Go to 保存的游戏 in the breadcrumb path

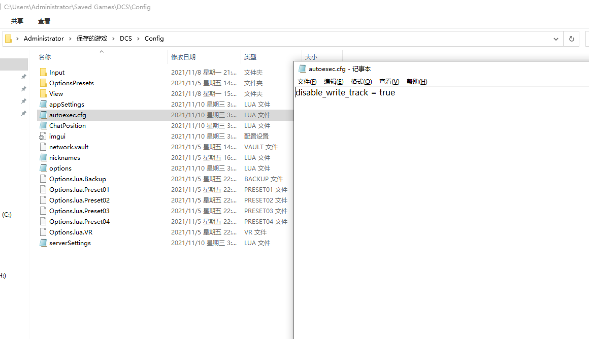click(92, 38)
